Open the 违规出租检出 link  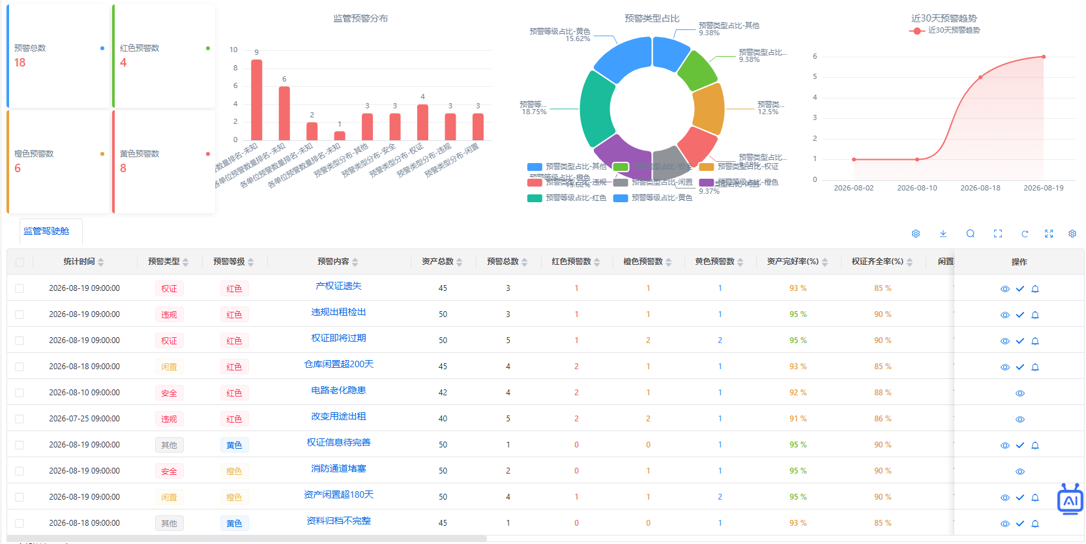[338, 312]
